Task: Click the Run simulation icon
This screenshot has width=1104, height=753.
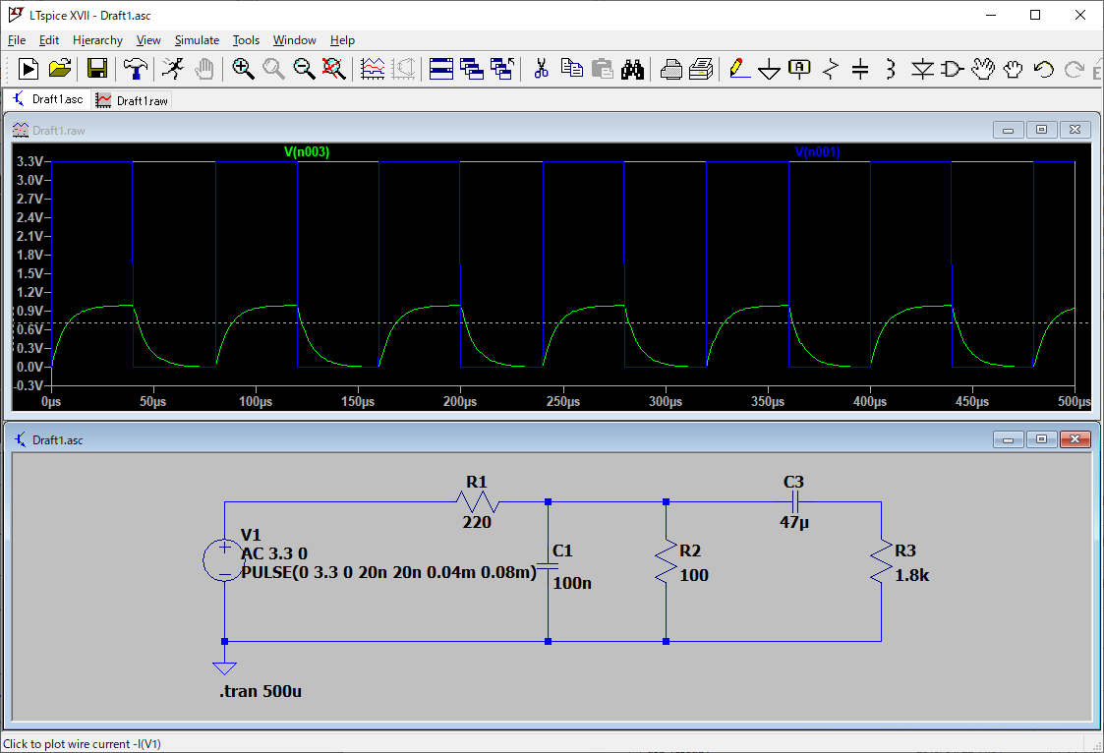Action: [x=28, y=69]
